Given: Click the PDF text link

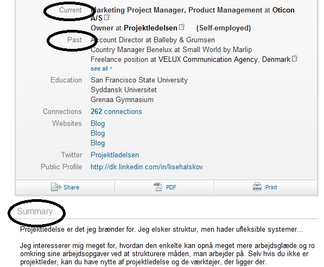Looking at the screenshot, I should 171,187.
